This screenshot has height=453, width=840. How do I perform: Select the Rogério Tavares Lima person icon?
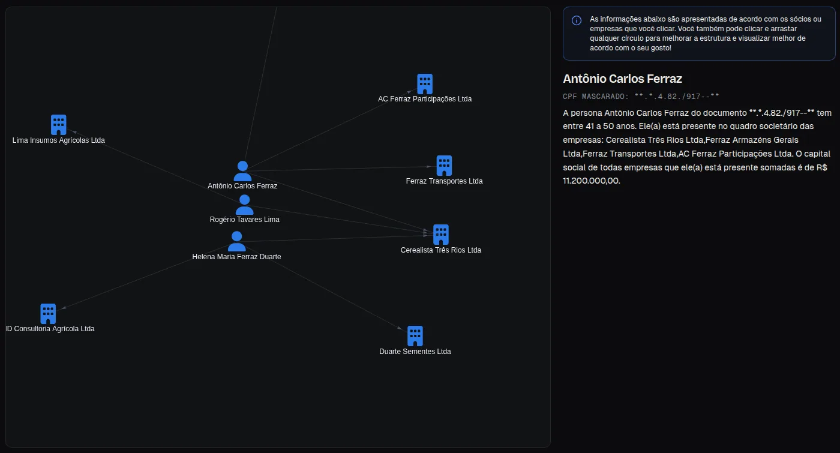(244, 205)
